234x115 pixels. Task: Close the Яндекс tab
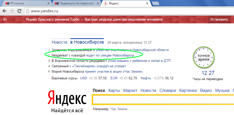[147, 3]
